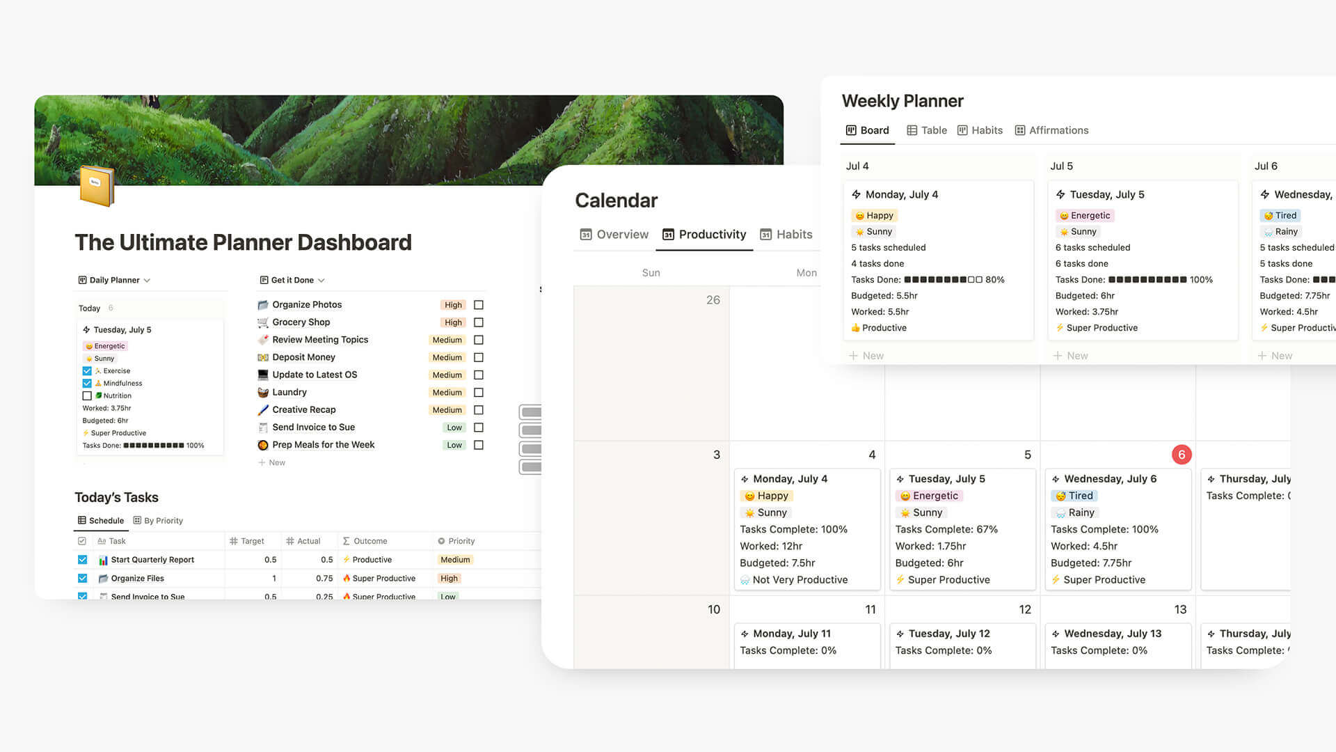The image size is (1336, 752).
Task: Toggle checkbox for Grocery Shop task
Action: point(480,322)
